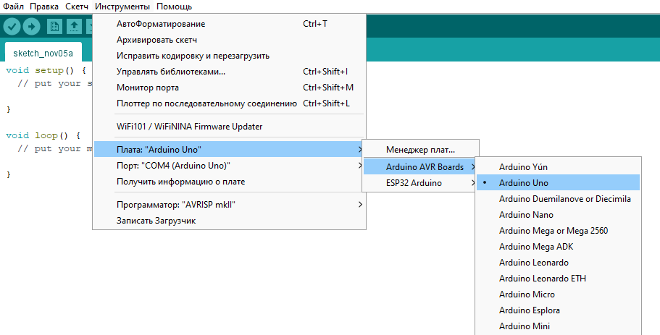Open Управлять библиотеками...
This screenshot has width=660, height=335.
(230, 72)
